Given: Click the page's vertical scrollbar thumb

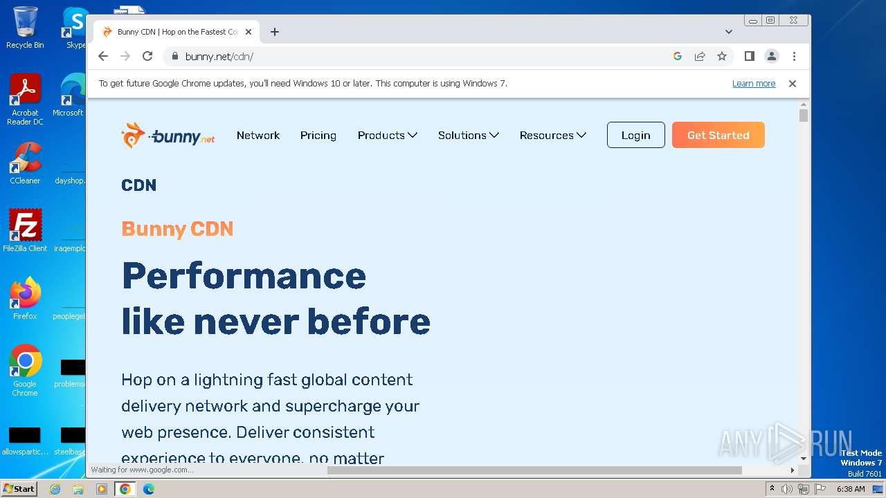Looking at the screenshot, I should point(804,116).
